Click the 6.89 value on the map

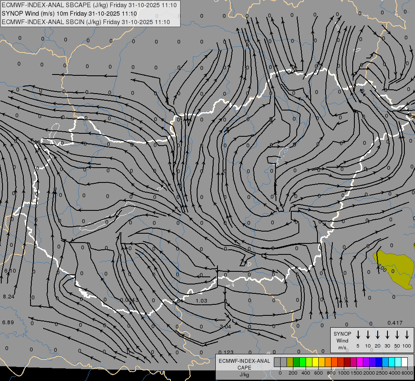click(x=8, y=323)
